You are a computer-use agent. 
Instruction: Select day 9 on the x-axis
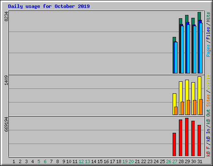coord(64,161)
